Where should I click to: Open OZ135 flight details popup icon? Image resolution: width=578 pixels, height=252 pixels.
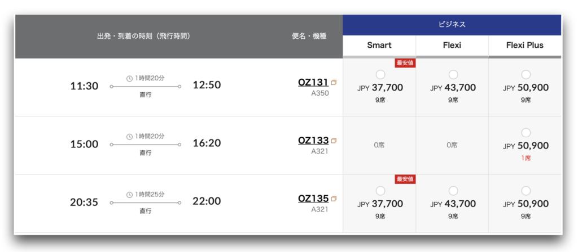[x=334, y=199]
